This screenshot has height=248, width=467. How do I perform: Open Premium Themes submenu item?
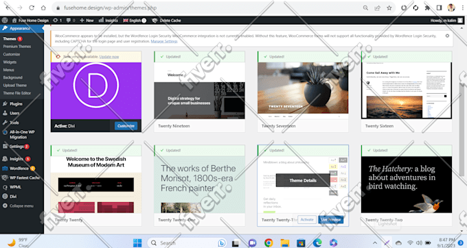[x=17, y=47]
